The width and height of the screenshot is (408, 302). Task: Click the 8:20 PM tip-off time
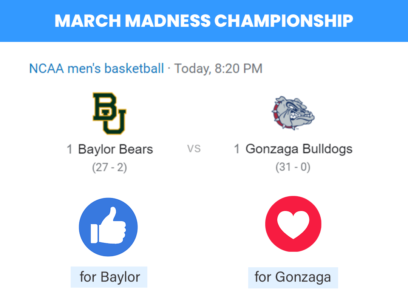tap(239, 69)
